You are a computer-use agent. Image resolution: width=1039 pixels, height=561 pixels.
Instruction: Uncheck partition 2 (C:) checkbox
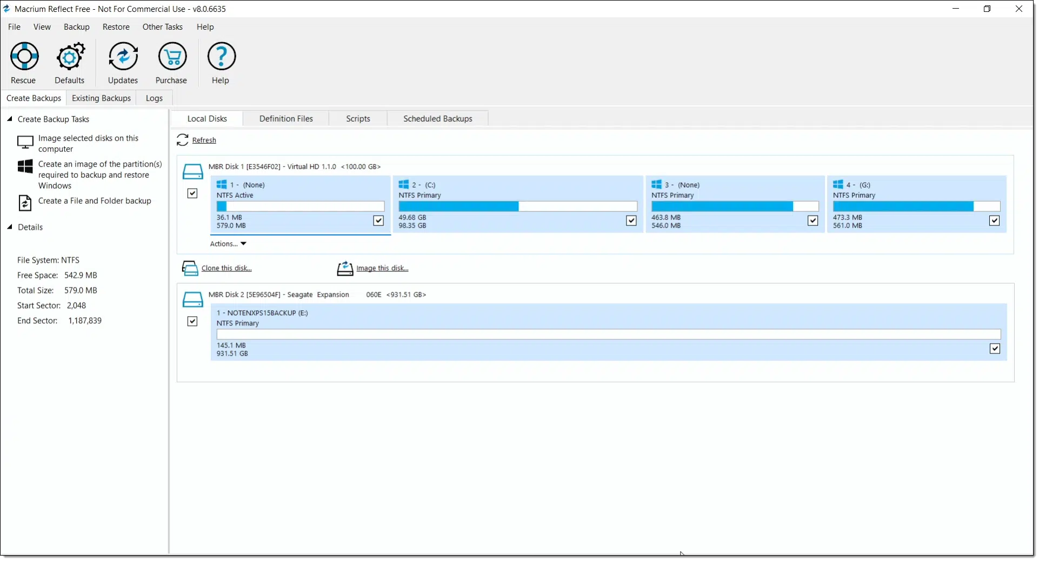coord(631,221)
